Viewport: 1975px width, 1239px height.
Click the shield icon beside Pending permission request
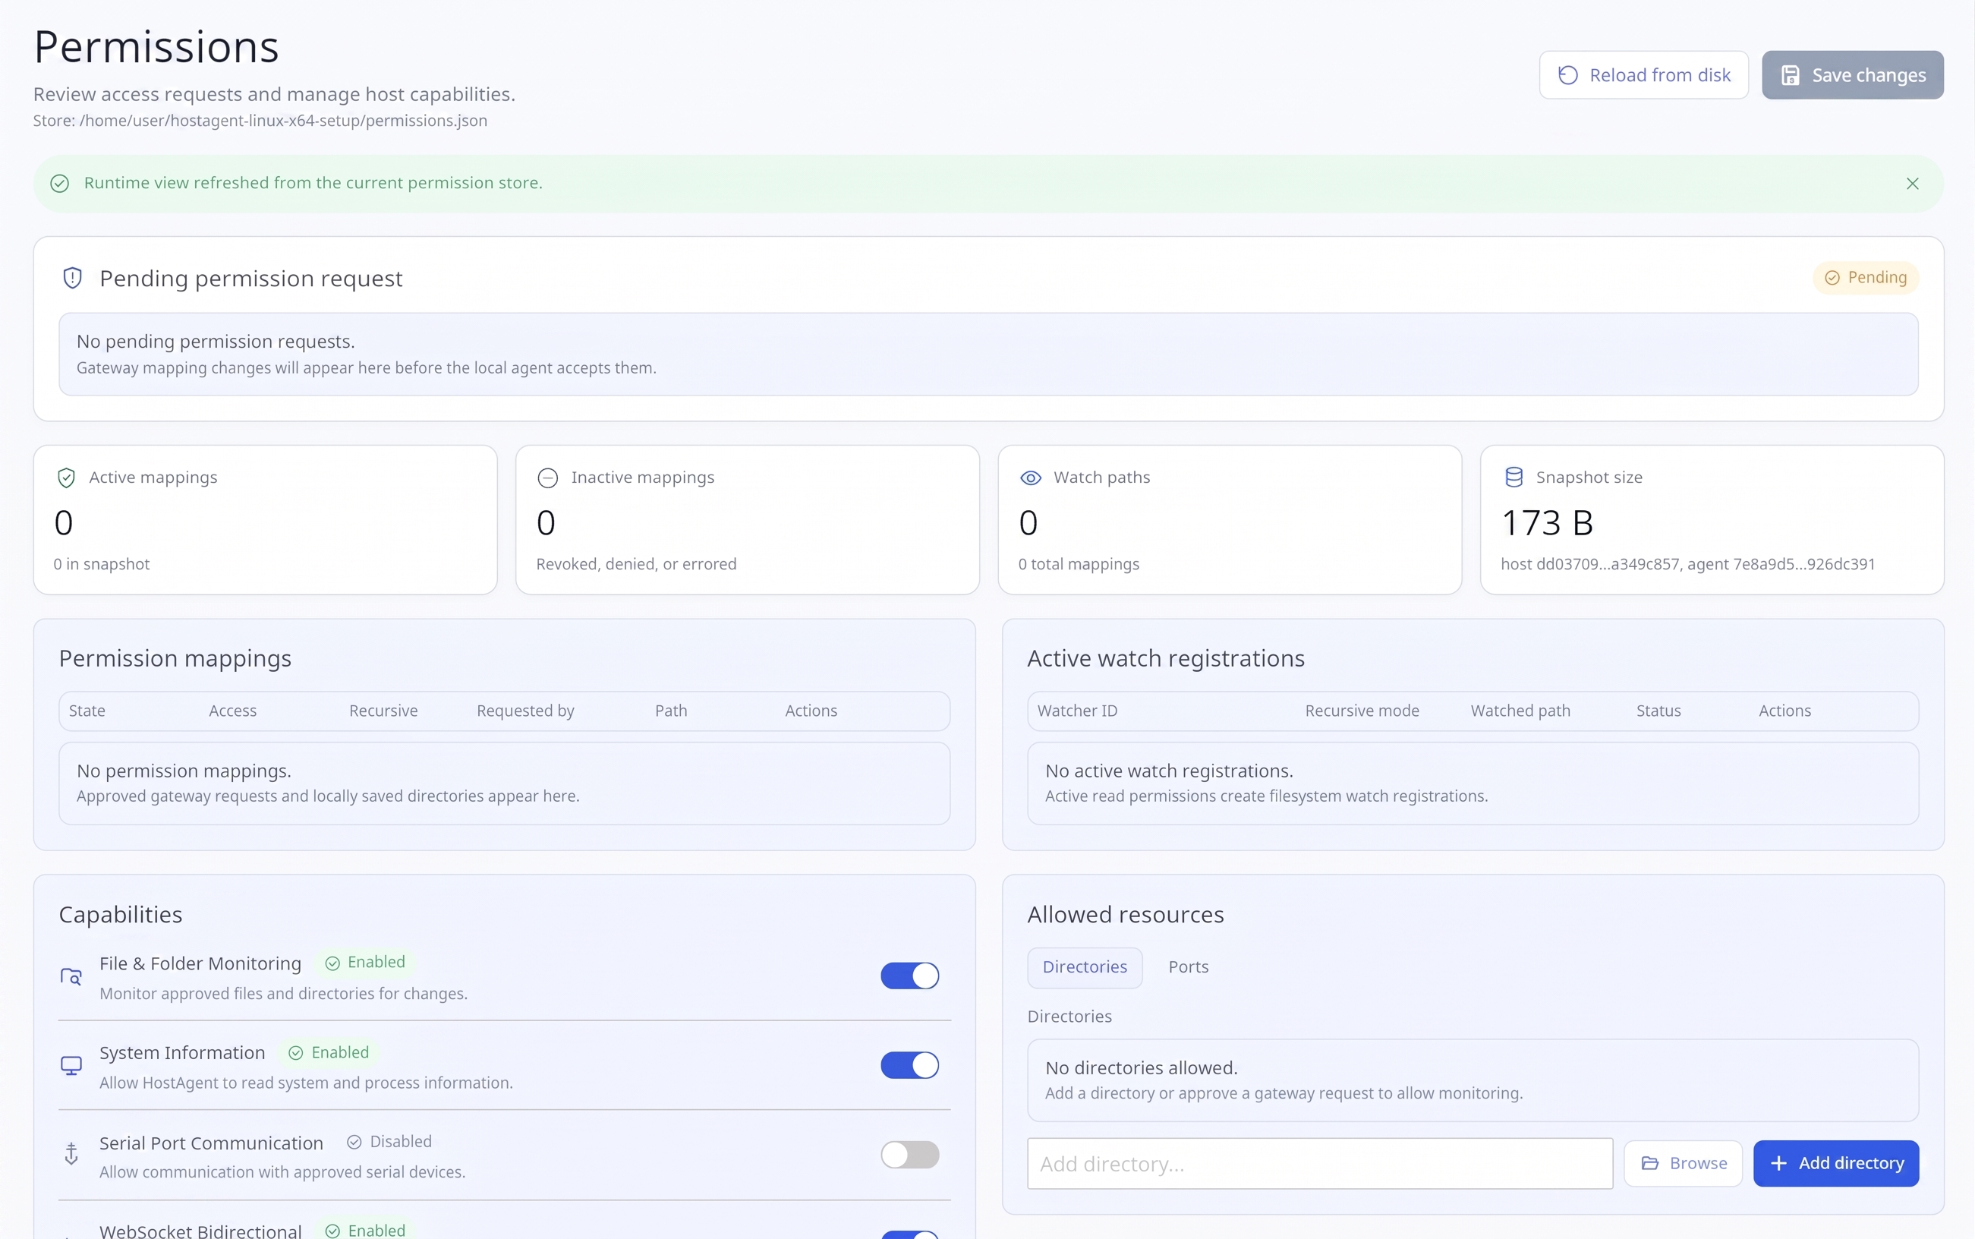pyautogui.click(x=72, y=279)
